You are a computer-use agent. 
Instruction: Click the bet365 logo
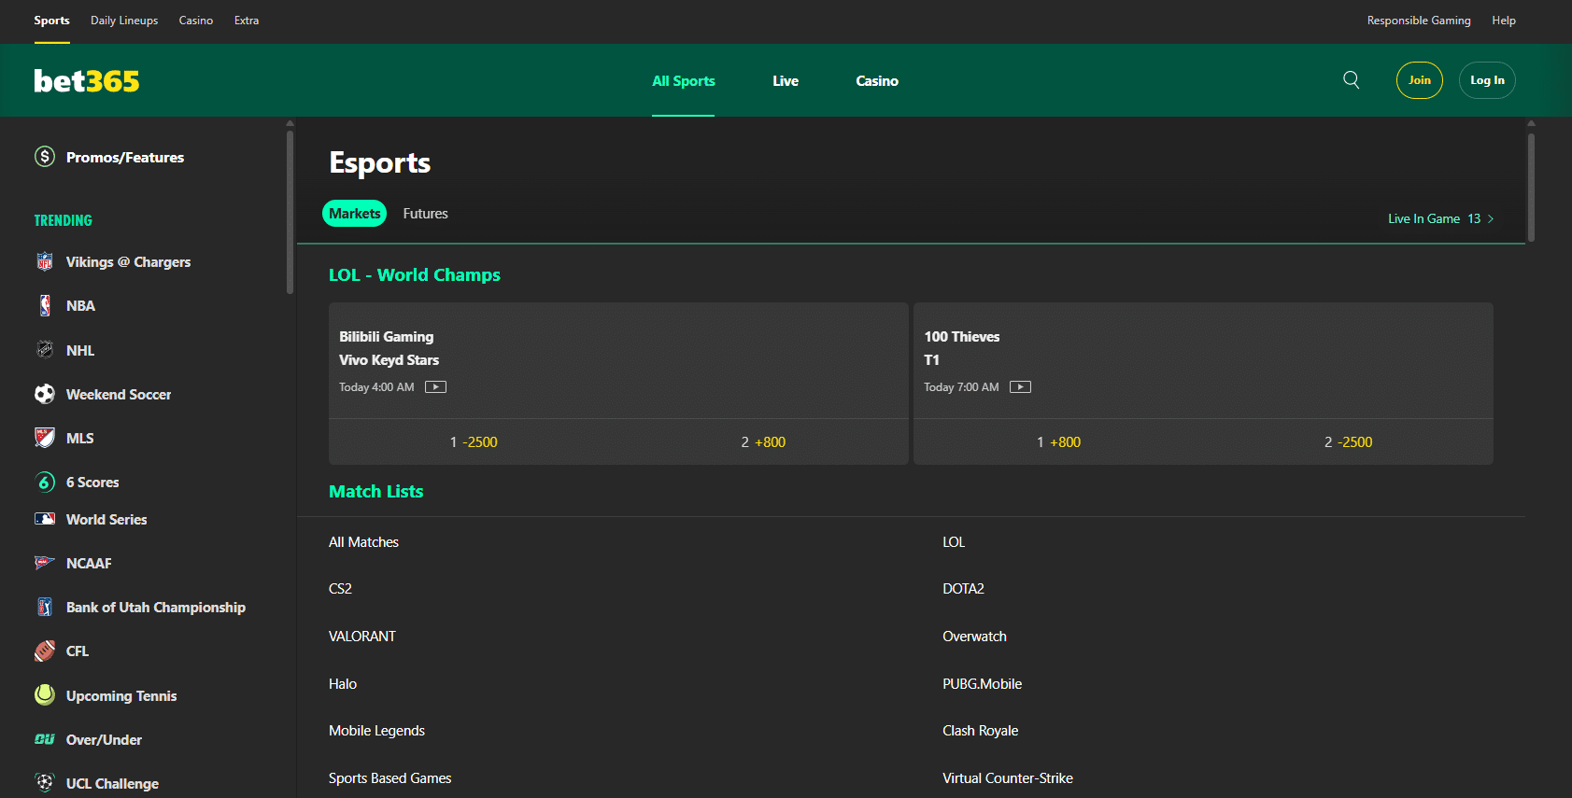click(x=87, y=81)
